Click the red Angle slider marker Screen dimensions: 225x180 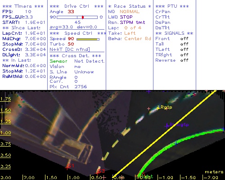(83, 17)
